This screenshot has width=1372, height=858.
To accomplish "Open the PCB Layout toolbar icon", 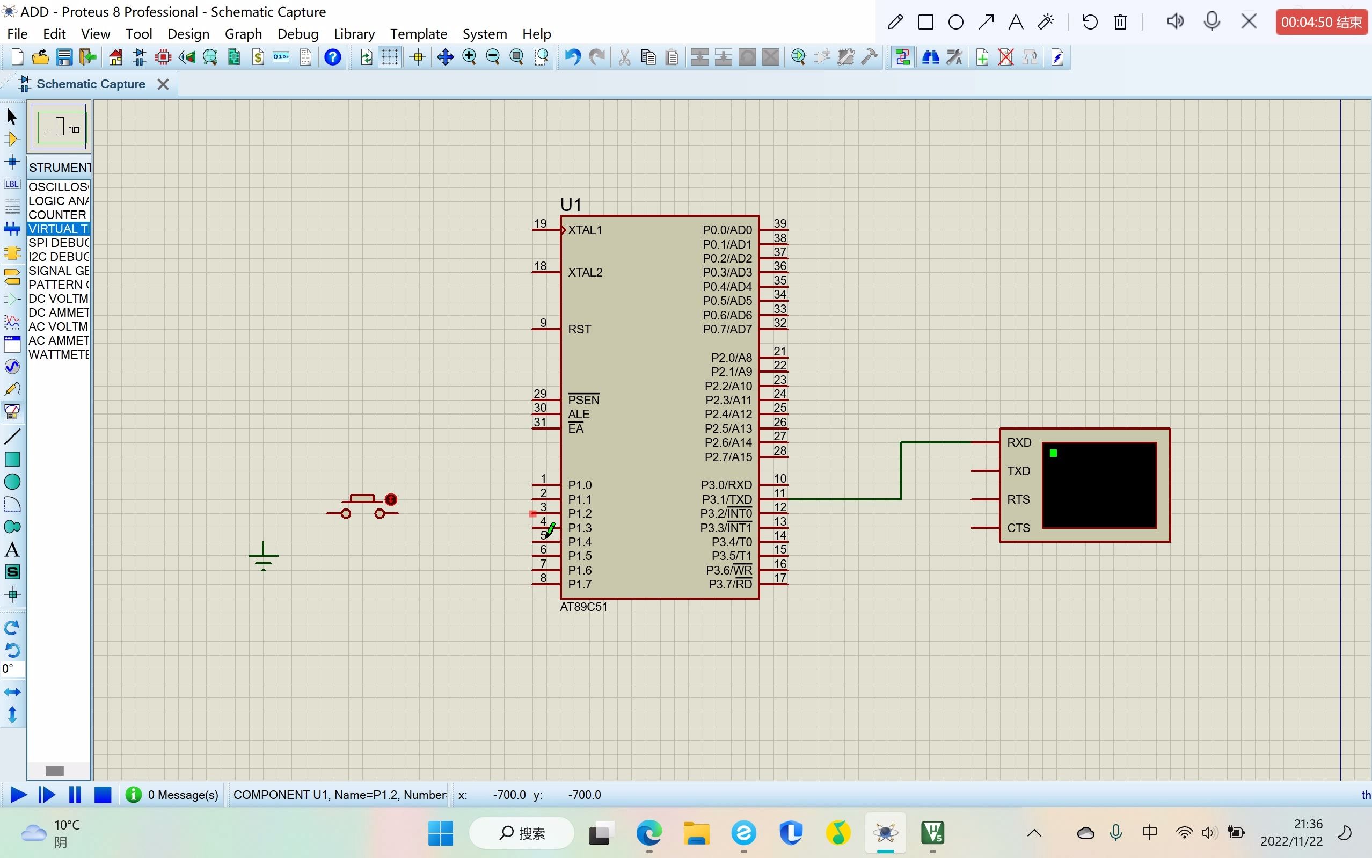I will 163,57.
